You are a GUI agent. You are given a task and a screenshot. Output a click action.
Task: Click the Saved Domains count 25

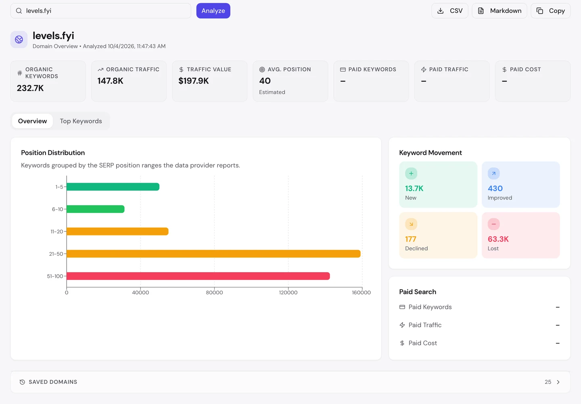pyautogui.click(x=548, y=382)
